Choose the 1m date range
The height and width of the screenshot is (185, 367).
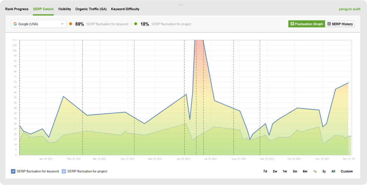pos(285,171)
